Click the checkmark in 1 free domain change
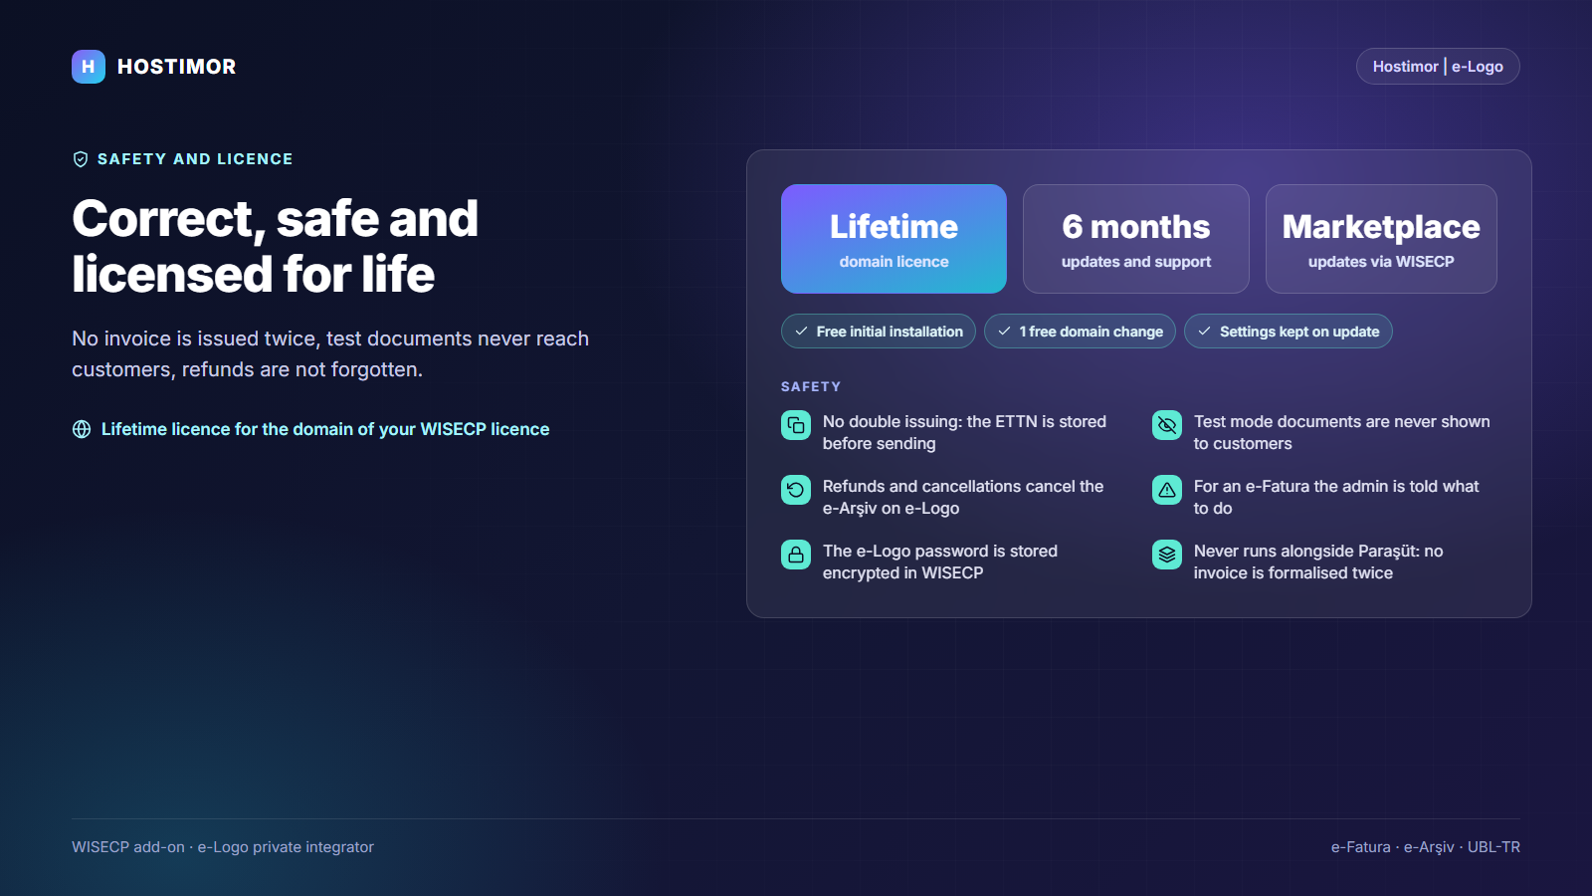The height and width of the screenshot is (896, 1592). (x=1004, y=332)
